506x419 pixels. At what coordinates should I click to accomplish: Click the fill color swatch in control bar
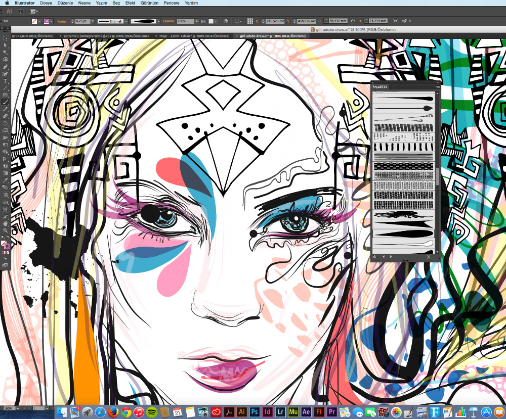coord(34,21)
